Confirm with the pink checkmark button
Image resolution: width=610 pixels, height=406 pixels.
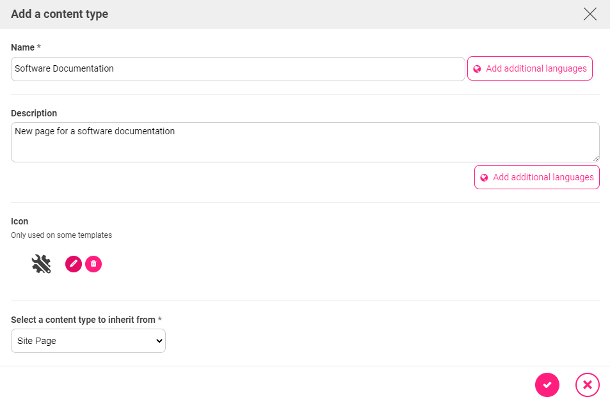(x=547, y=385)
